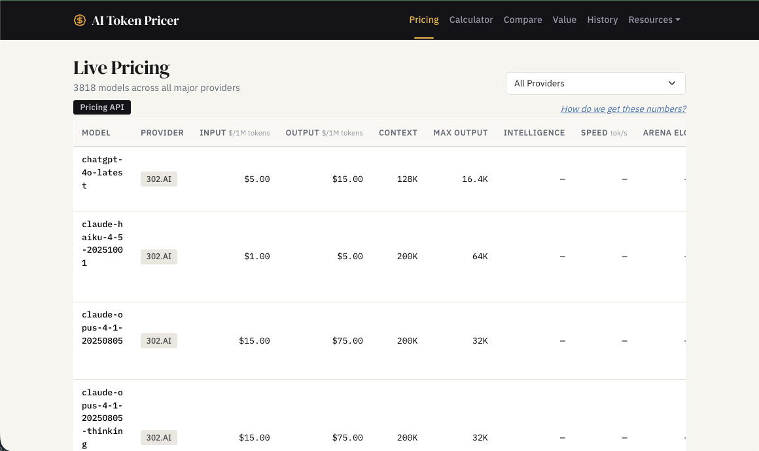Switch to the Calculator page
759x451 pixels.
471,20
